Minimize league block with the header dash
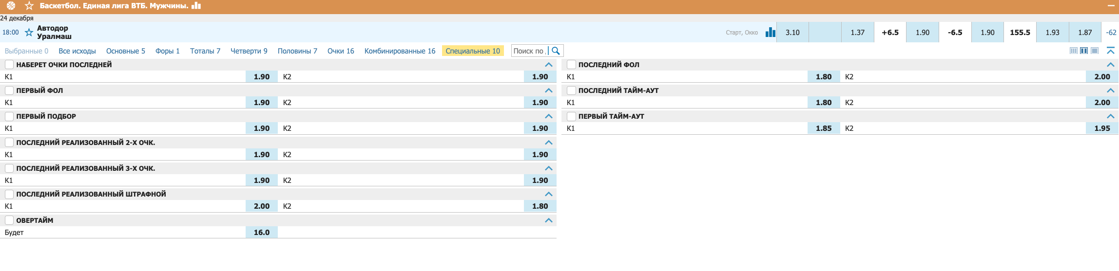The width and height of the screenshot is (1119, 271). [1111, 6]
